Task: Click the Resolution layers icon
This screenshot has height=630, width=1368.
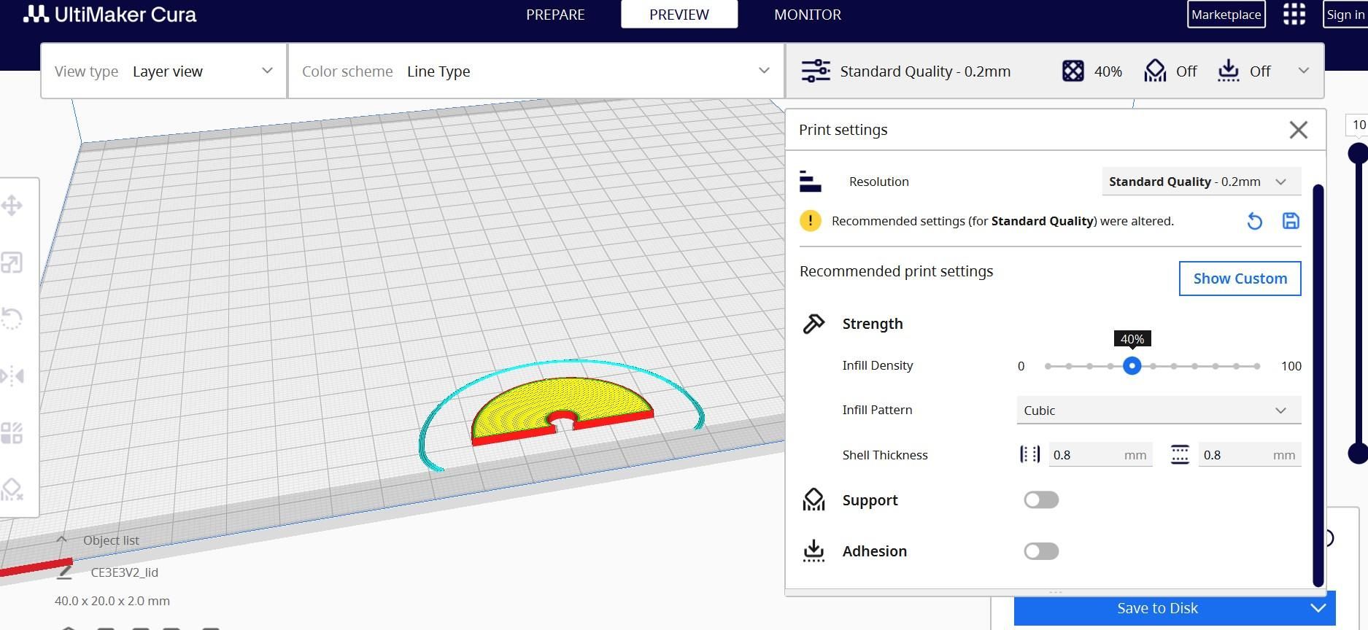Action: (811, 182)
